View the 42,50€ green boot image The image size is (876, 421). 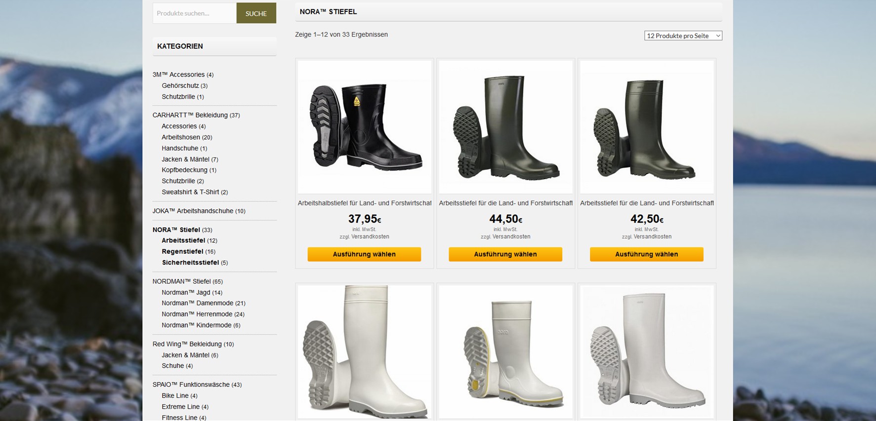click(647, 127)
